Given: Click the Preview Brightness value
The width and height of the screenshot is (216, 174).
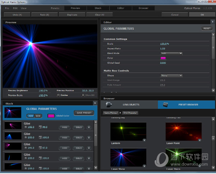Looking at the screenshot, I should 43,91.
